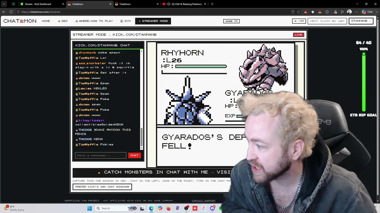The height and width of the screenshot is (213, 380).
Task: Click username ass_snorkeler in chat
Action: [92, 63]
